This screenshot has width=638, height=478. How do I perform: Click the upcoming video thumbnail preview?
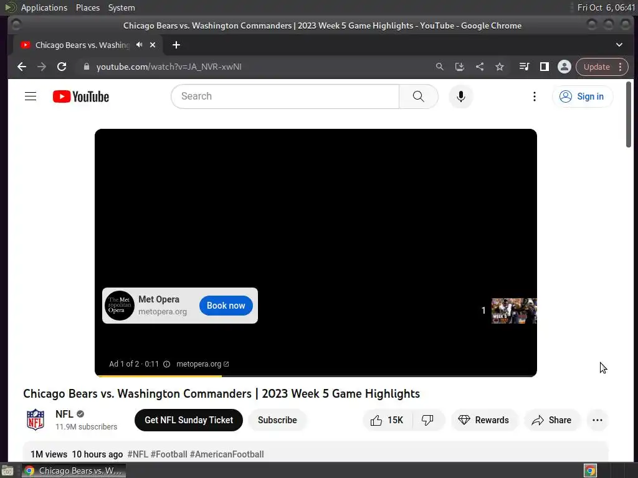tap(514, 311)
